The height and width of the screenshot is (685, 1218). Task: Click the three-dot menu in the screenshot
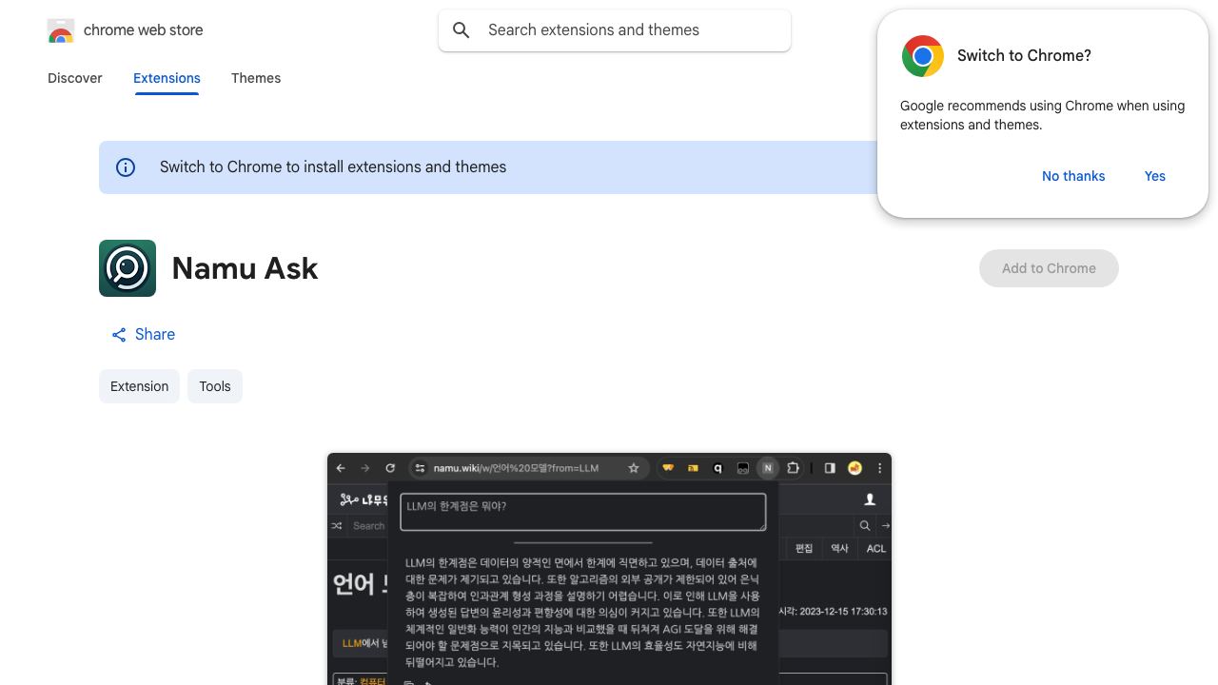point(880,468)
